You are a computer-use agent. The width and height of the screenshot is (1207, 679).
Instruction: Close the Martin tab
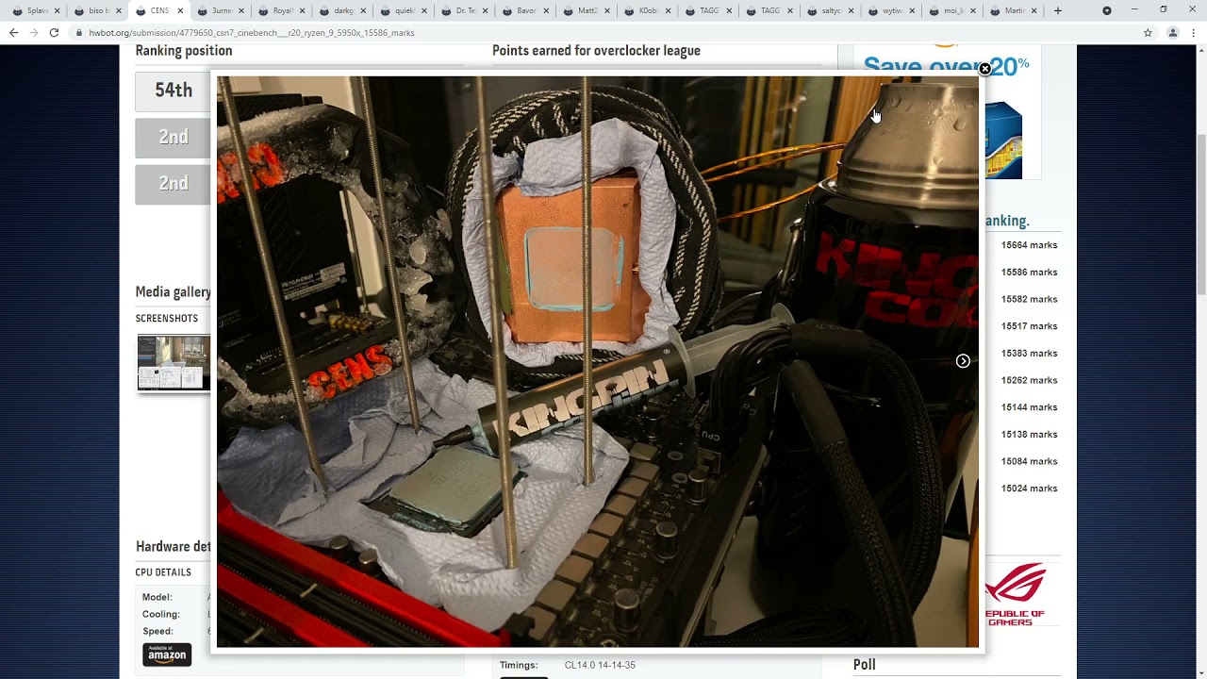(1034, 11)
